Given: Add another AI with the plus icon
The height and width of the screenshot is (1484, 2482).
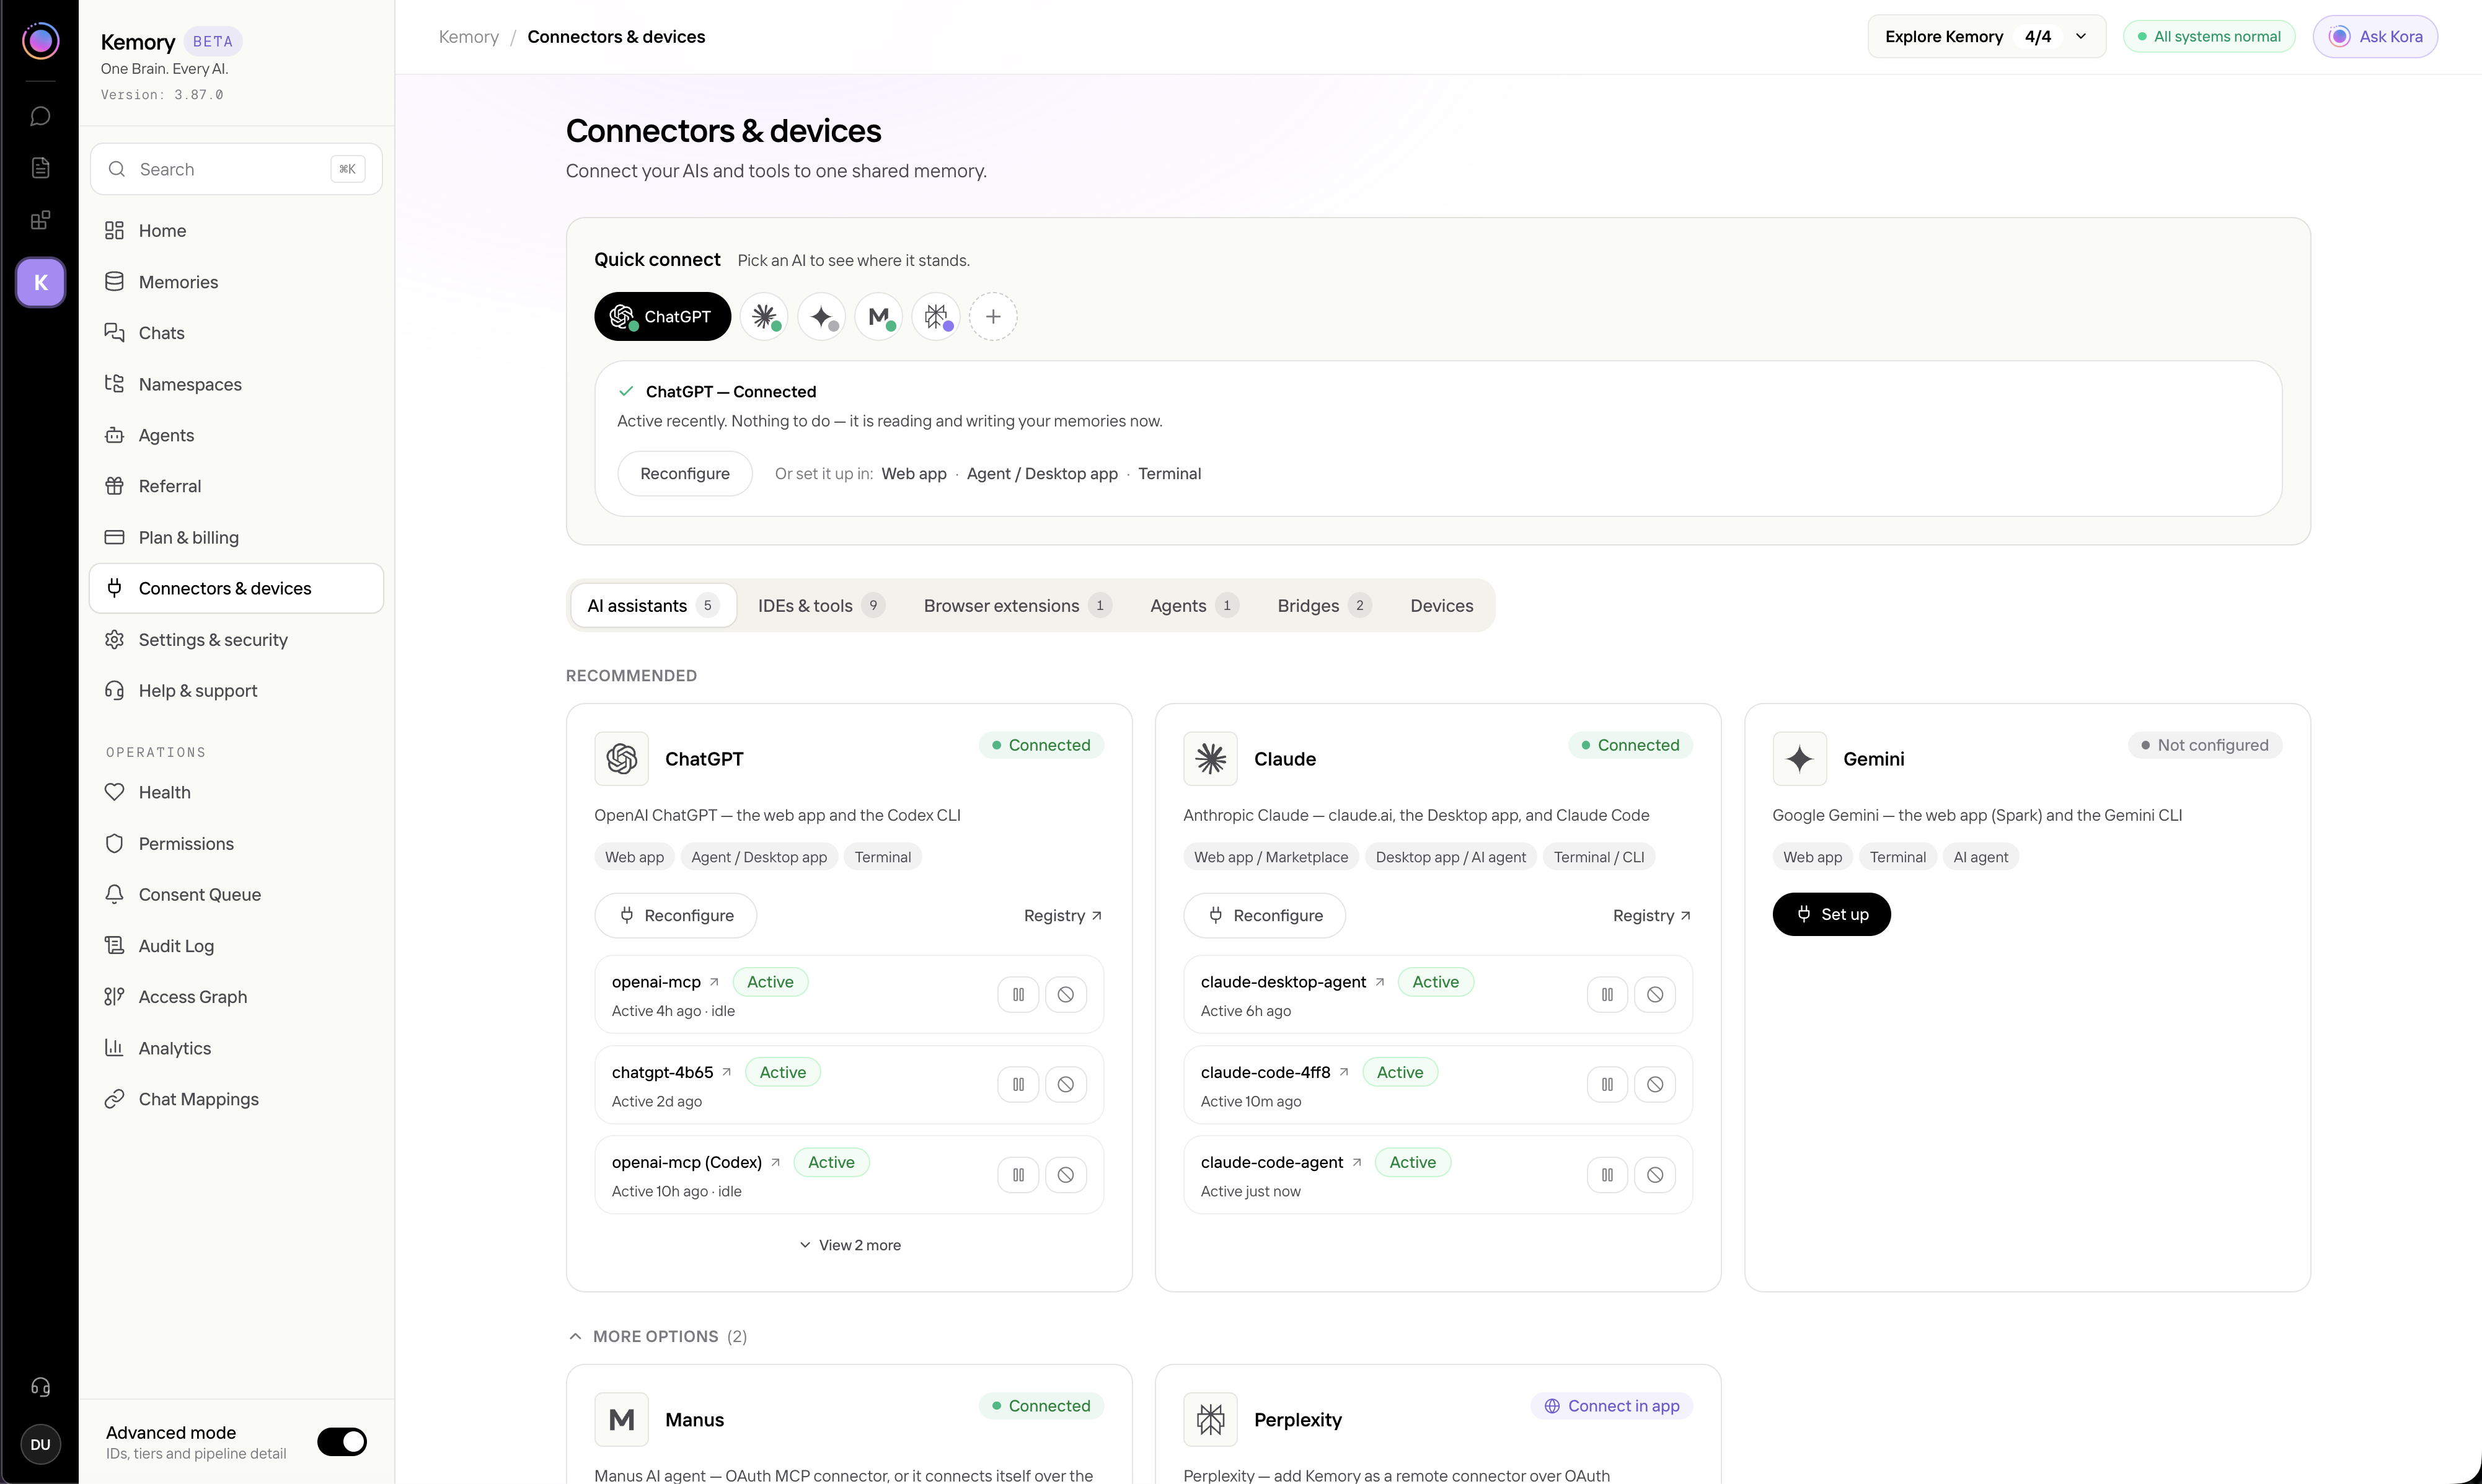Looking at the screenshot, I should point(993,317).
